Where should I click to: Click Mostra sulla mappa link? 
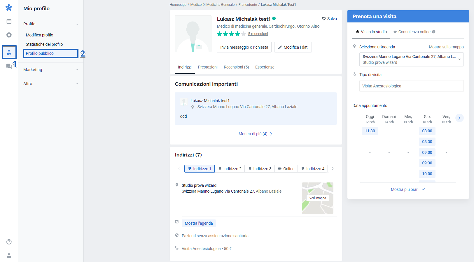(x=446, y=47)
